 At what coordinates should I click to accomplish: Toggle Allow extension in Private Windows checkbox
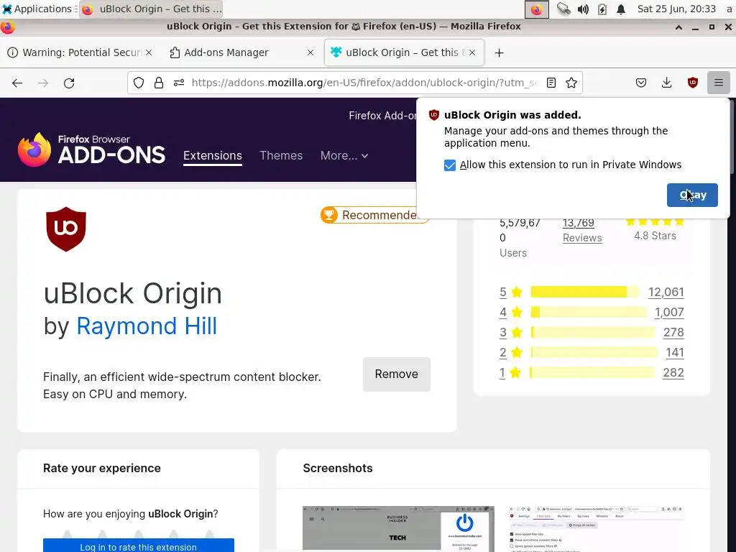coord(450,165)
